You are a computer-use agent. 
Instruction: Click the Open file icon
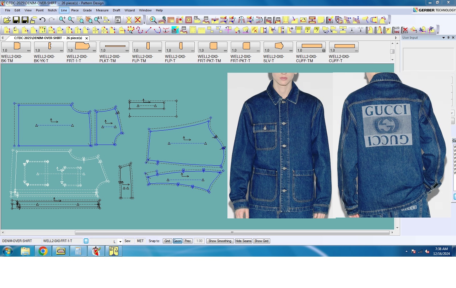point(7,20)
